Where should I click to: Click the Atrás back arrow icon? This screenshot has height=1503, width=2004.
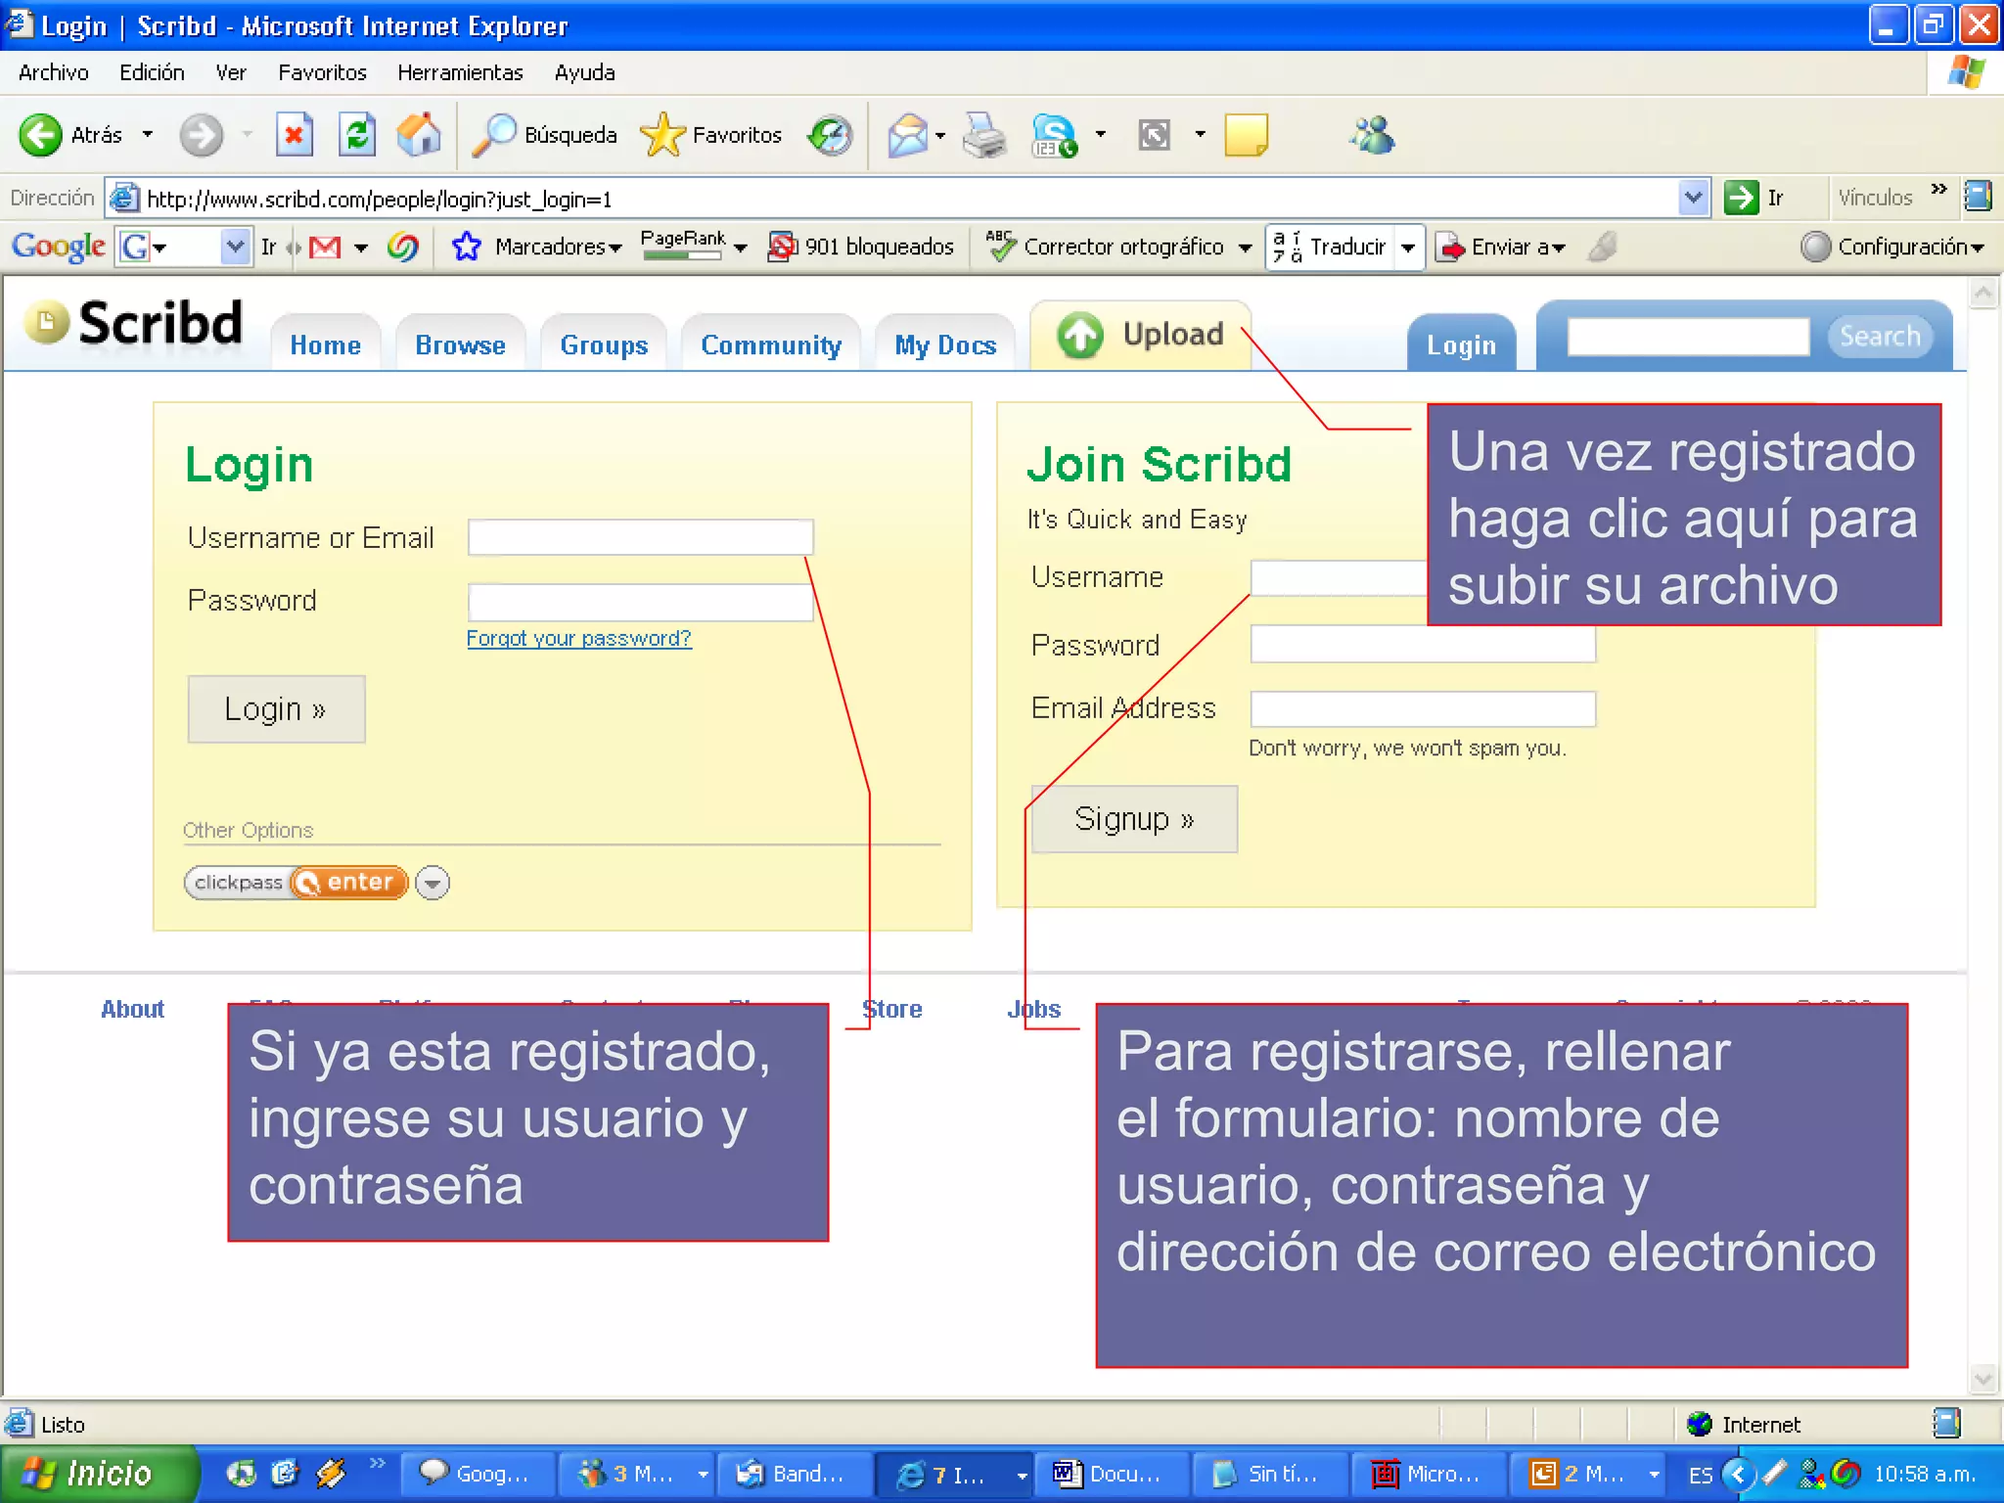coord(41,135)
